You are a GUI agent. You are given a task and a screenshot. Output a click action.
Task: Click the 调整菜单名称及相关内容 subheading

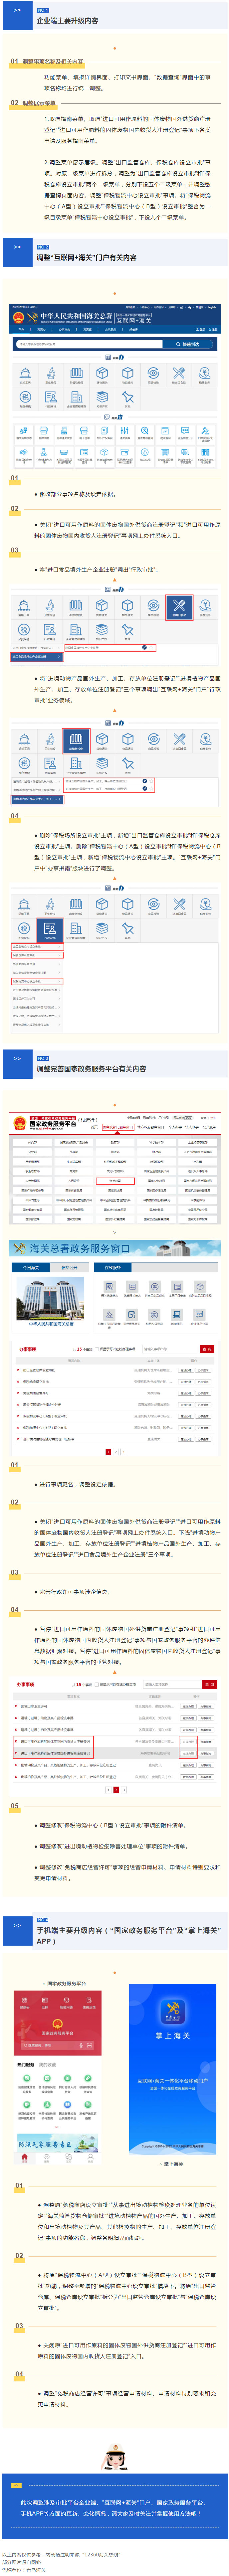(x=53, y=62)
